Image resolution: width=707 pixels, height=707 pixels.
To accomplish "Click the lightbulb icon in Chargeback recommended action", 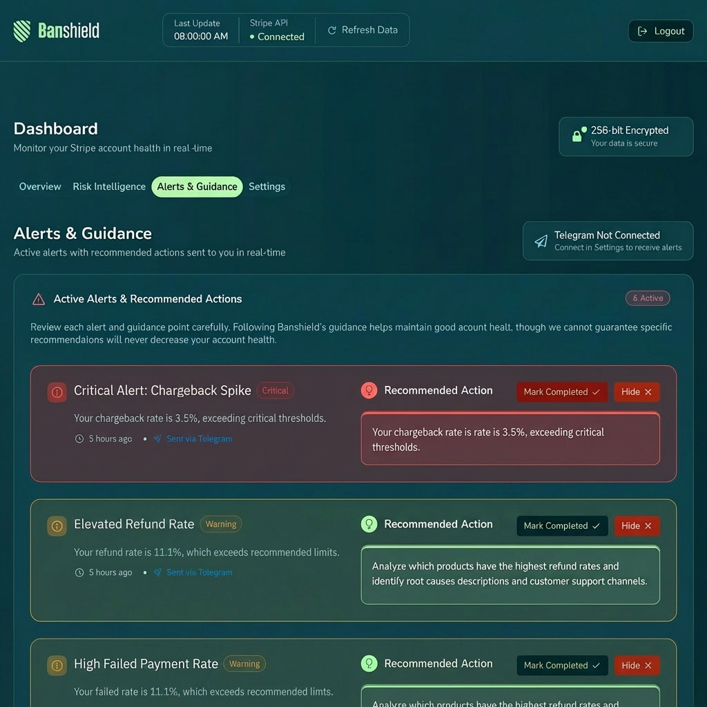I will [x=369, y=391].
